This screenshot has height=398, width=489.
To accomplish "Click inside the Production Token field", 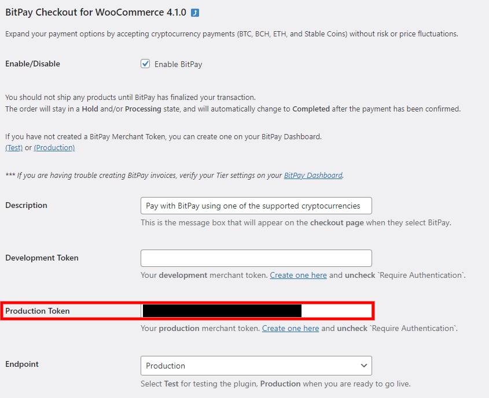I will 256,311.
